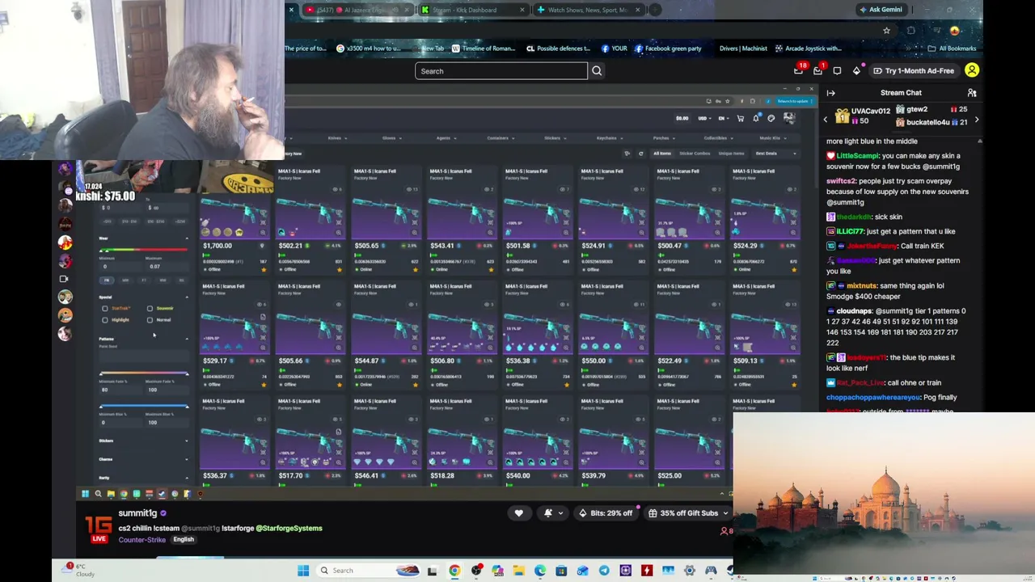The image size is (1035, 582).
Task: Refresh the marketplace listings
Action: coord(640,154)
